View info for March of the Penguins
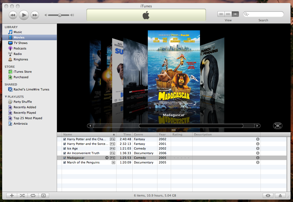 click(258, 162)
